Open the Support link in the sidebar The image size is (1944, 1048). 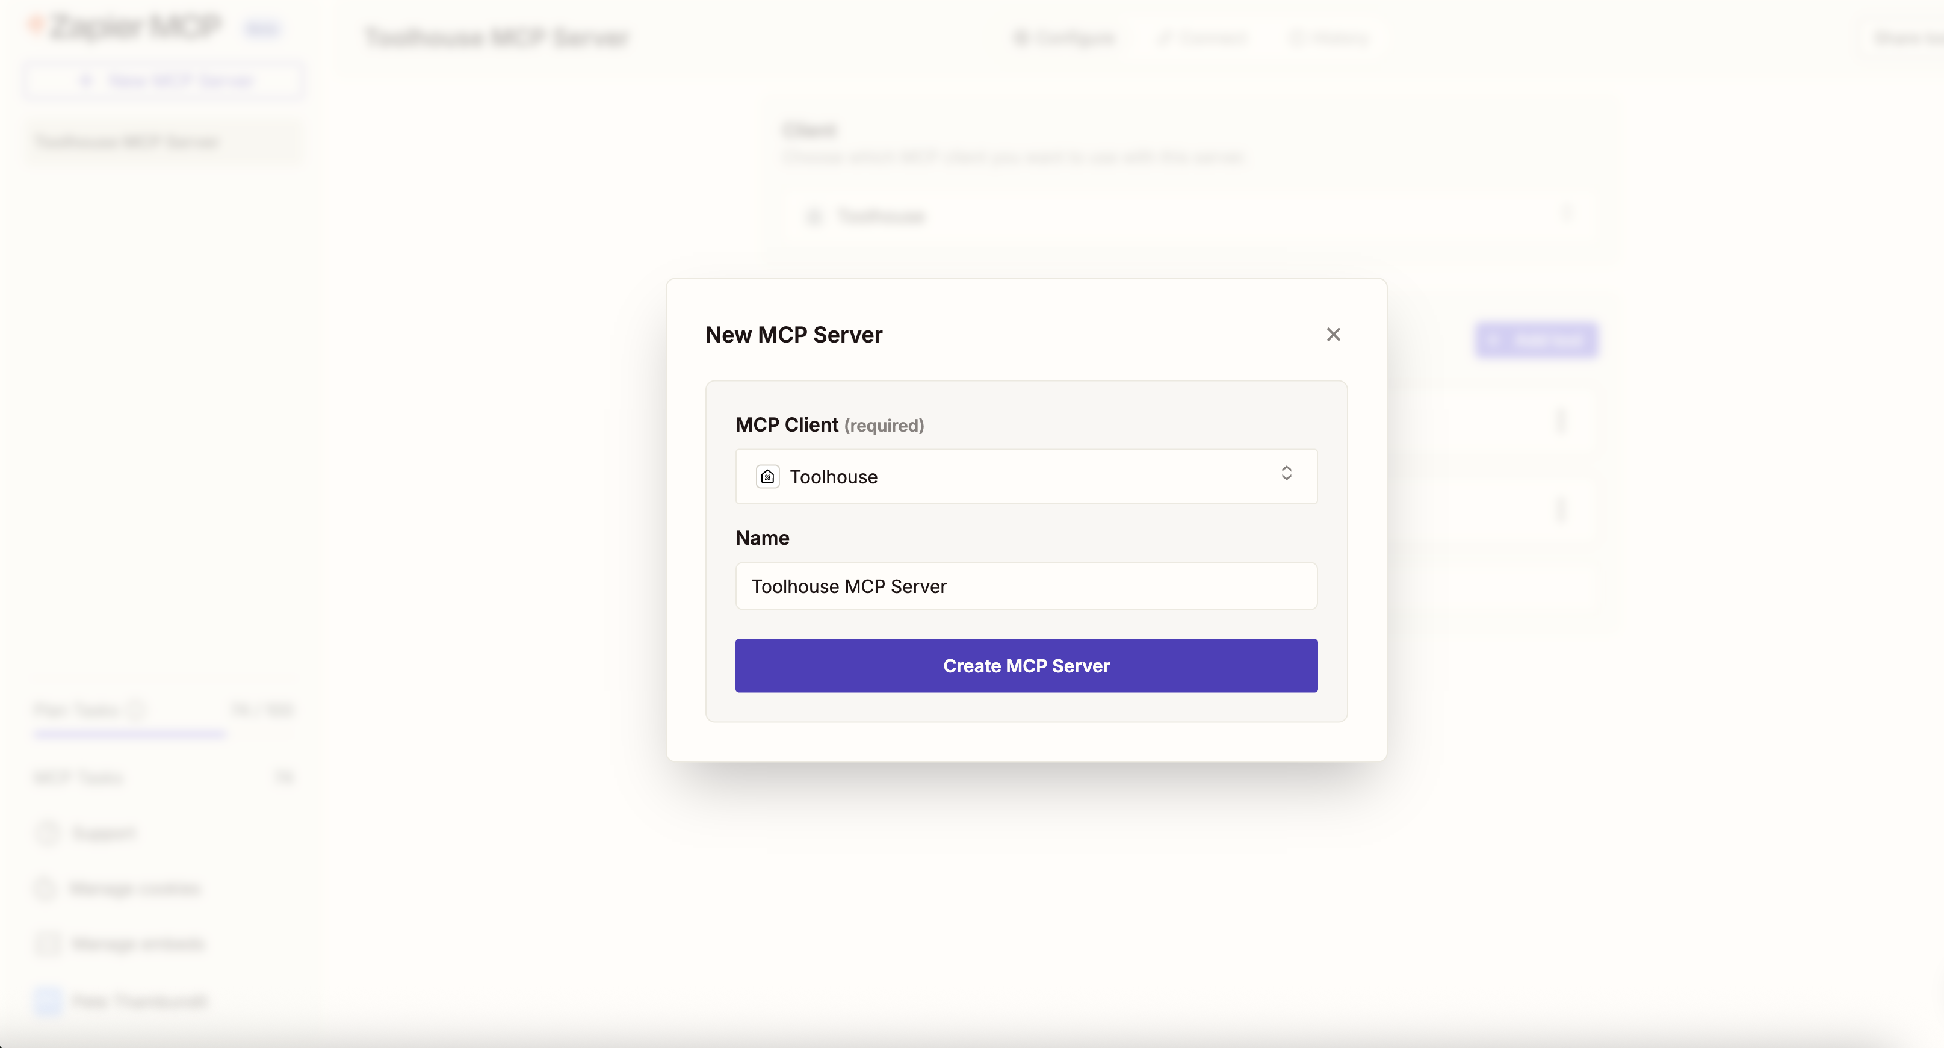click(104, 833)
